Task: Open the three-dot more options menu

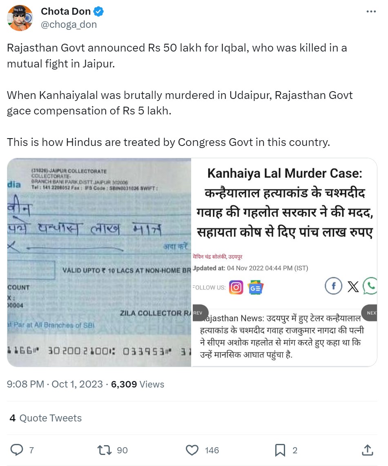Action: point(371,11)
